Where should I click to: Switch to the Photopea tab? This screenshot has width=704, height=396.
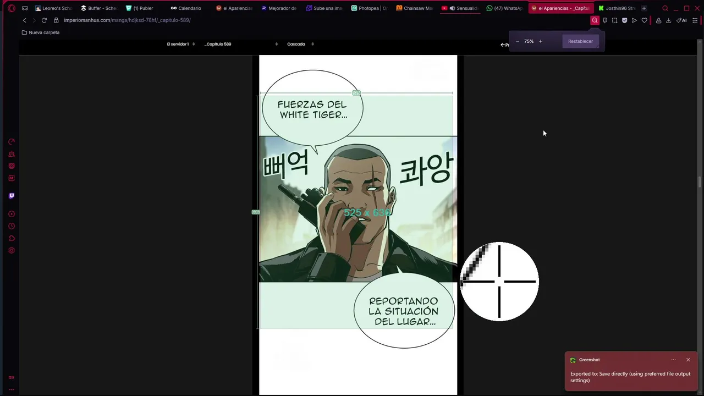coord(369,8)
